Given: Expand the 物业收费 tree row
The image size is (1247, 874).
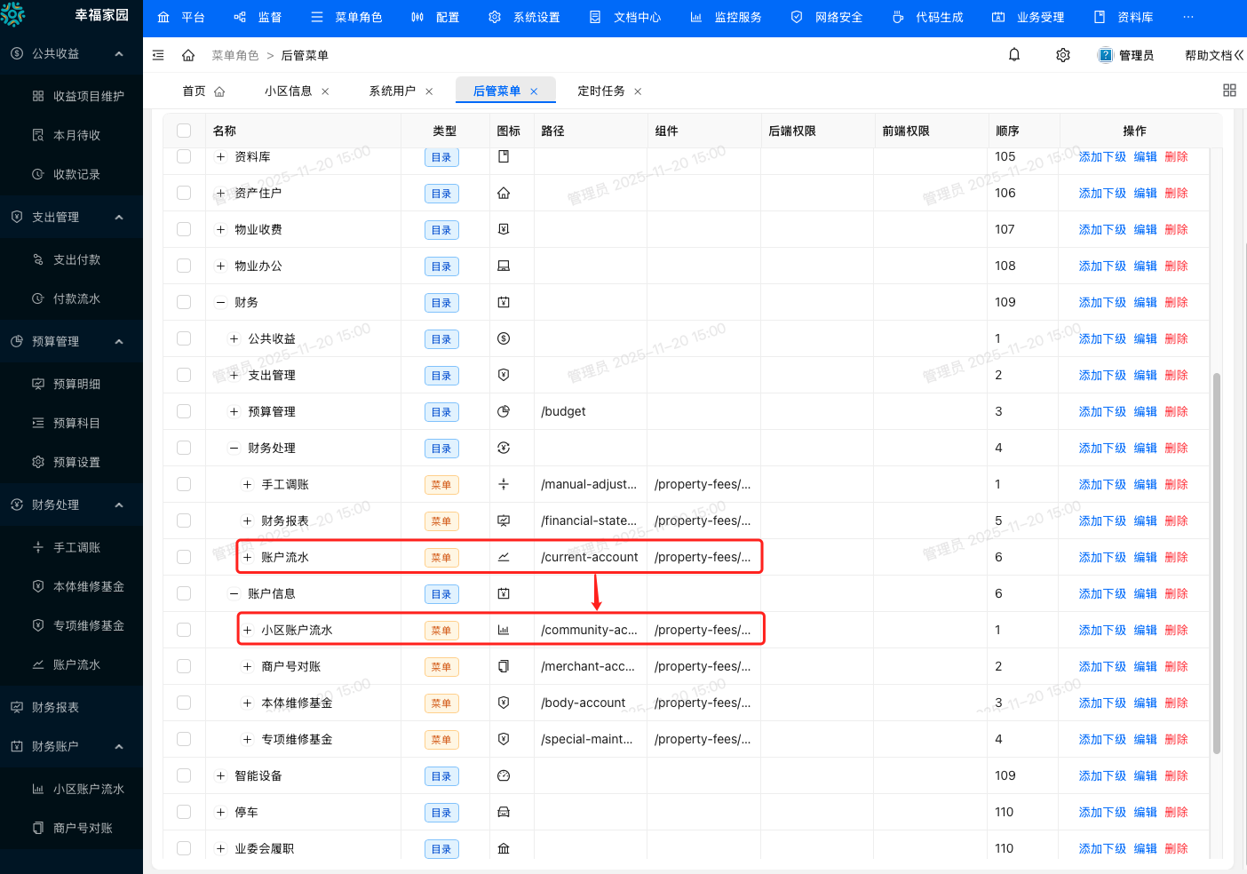Looking at the screenshot, I should pyautogui.click(x=221, y=229).
